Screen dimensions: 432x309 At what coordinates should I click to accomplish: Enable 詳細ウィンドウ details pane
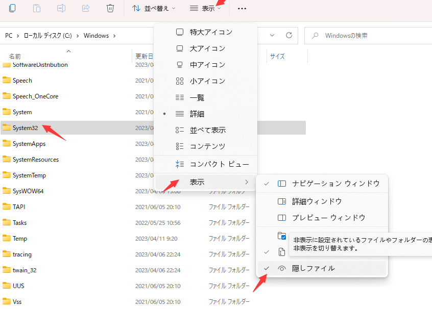tap(317, 201)
